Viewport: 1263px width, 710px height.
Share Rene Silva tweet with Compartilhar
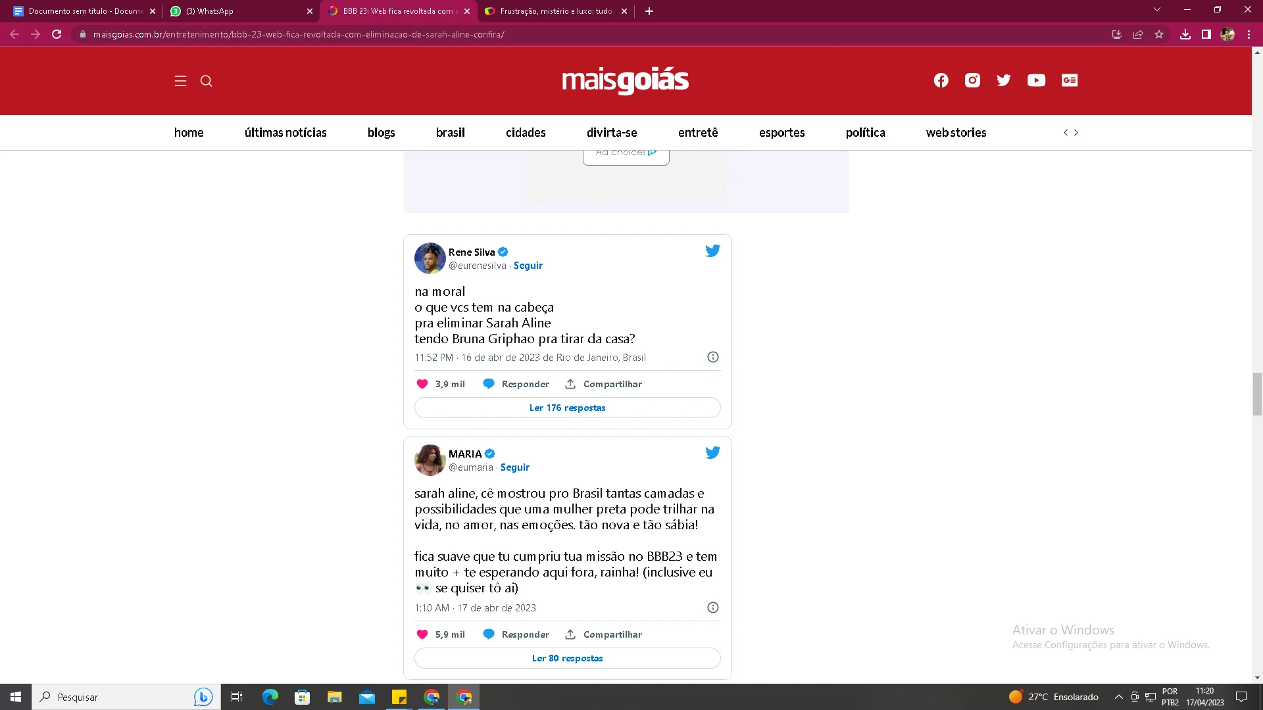(x=603, y=384)
